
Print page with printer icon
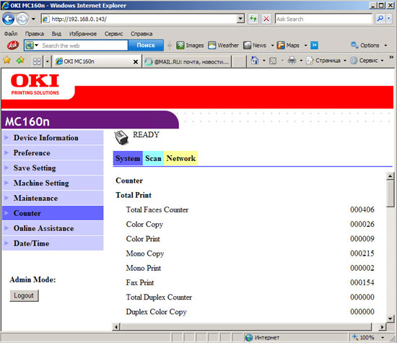pos(292,60)
